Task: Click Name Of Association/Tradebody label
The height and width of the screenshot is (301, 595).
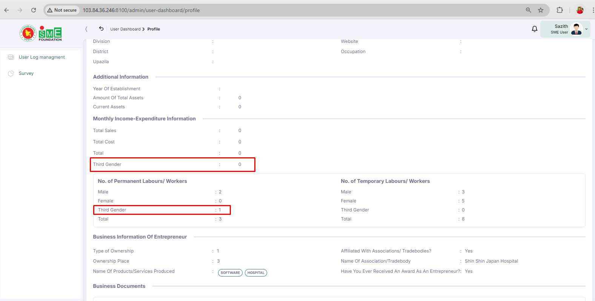Action: pos(376,261)
